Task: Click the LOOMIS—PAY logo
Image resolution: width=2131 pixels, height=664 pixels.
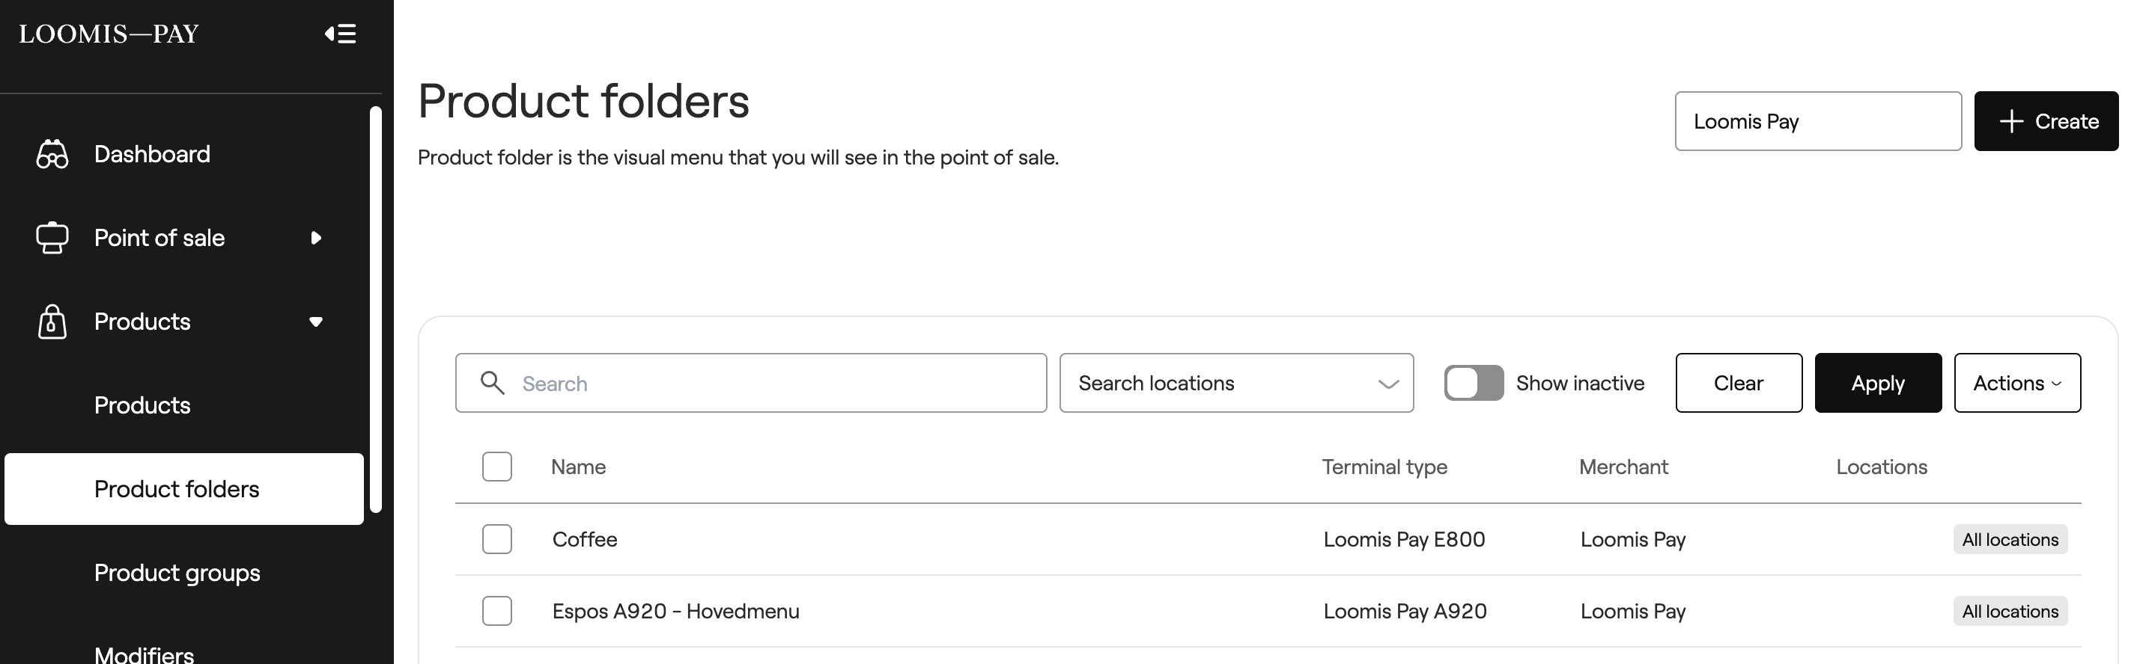Action: click(x=109, y=34)
